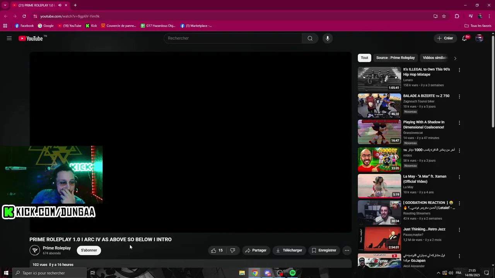Open the La May A Mar thumbnail
The image size is (495, 278).
pos(379,186)
